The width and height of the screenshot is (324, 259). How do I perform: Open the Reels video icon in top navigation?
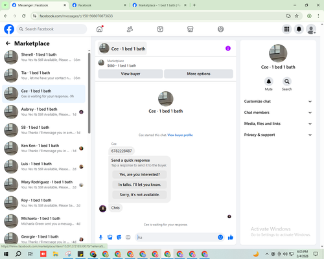(160, 29)
